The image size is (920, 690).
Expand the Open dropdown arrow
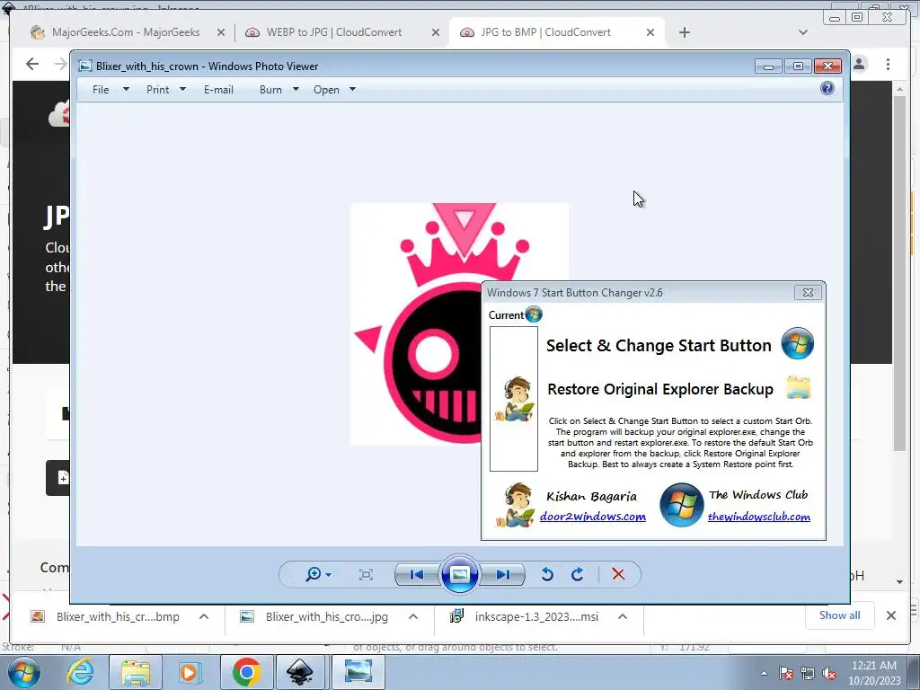point(352,90)
